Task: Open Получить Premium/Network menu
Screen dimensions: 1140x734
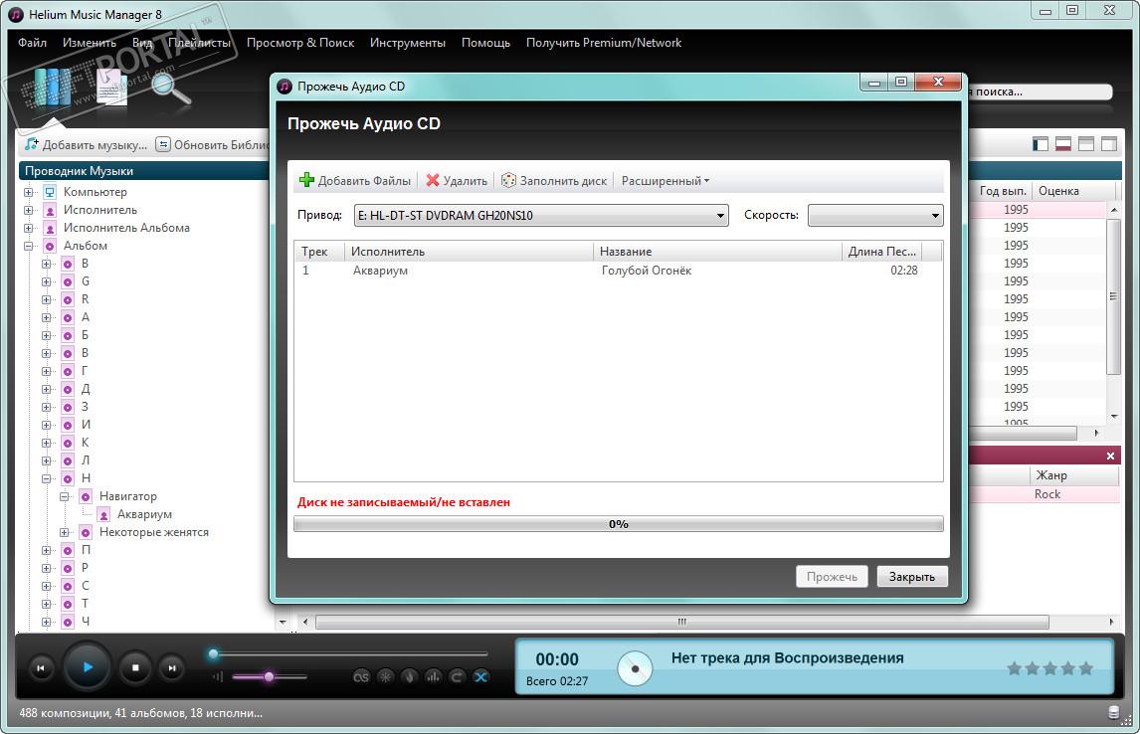Action: (604, 43)
